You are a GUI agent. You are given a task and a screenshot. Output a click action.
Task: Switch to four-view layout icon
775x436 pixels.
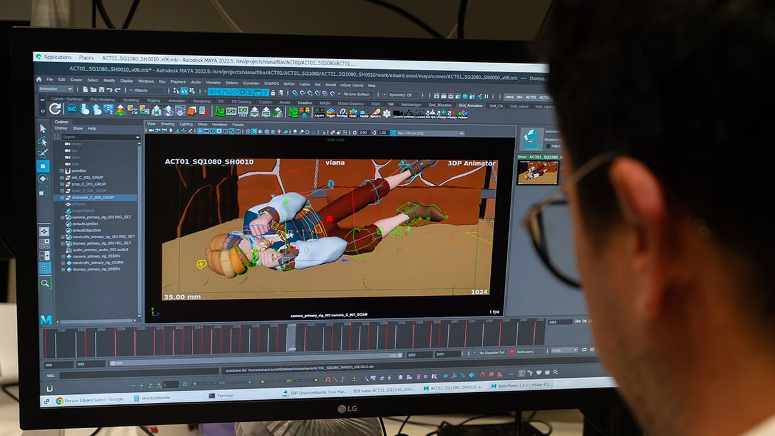[44, 244]
